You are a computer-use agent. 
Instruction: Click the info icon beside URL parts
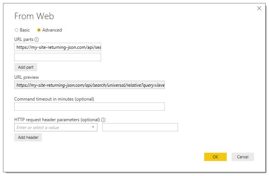37,39
